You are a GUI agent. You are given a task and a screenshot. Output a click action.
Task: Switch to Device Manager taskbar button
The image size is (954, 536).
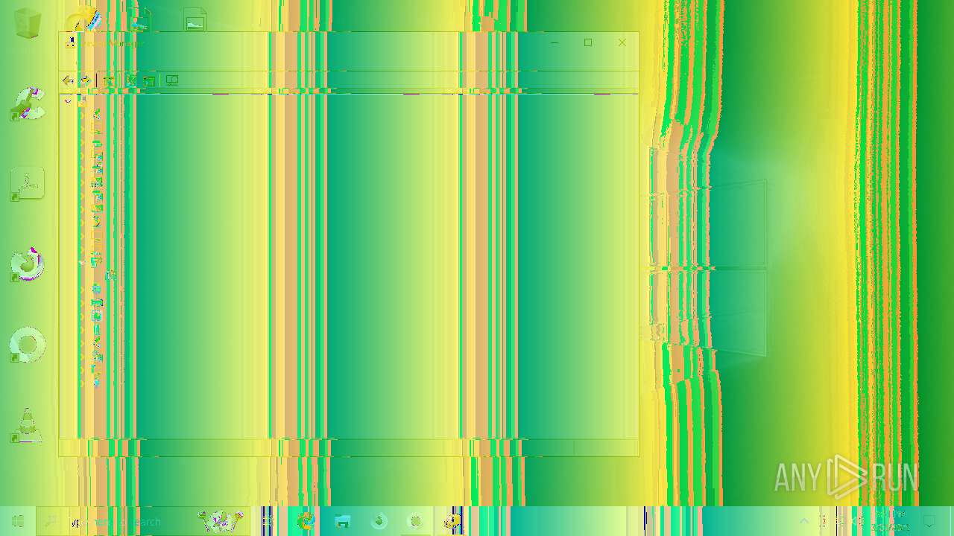(452, 521)
